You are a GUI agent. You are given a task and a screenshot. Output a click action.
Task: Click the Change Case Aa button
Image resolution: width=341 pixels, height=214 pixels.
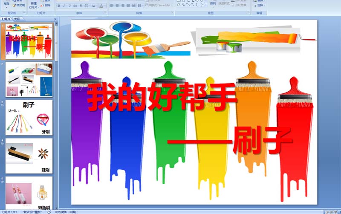tap(93, 6)
